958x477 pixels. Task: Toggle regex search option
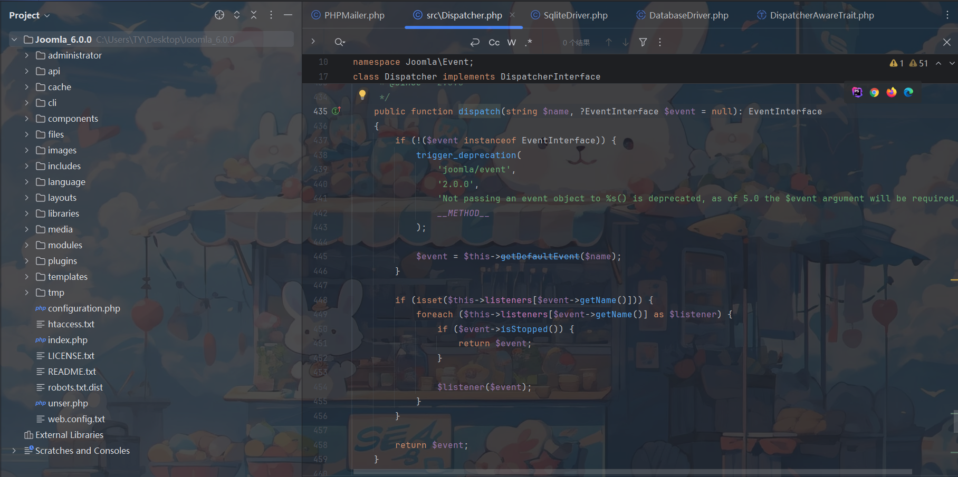coord(529,42)
